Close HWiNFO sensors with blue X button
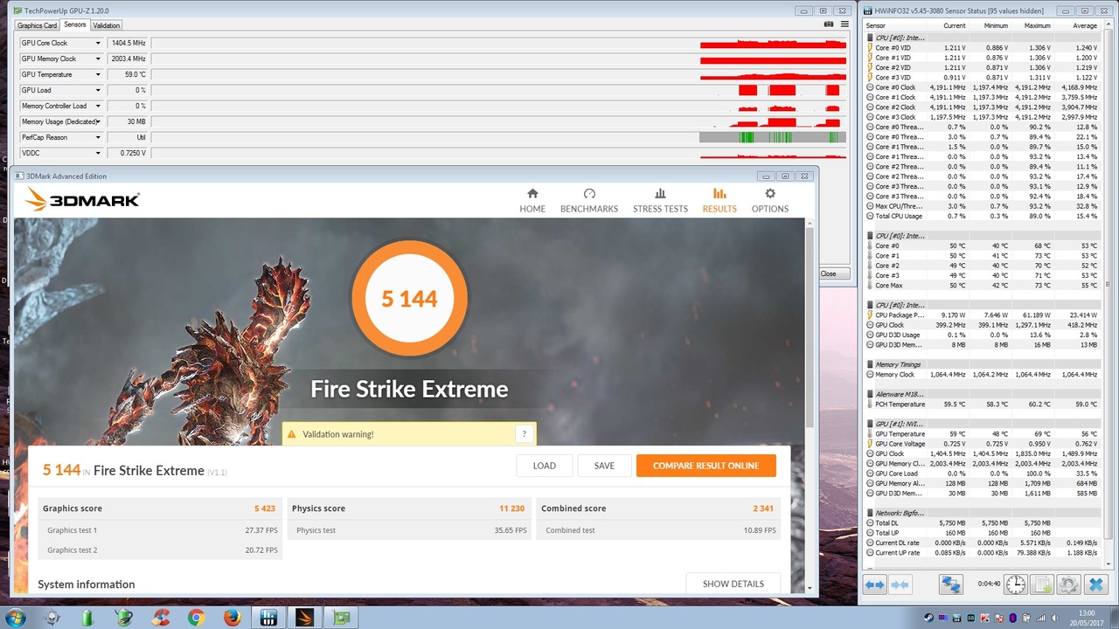The width and height of the screenshot is (1119, 629). coord(1095,584)
